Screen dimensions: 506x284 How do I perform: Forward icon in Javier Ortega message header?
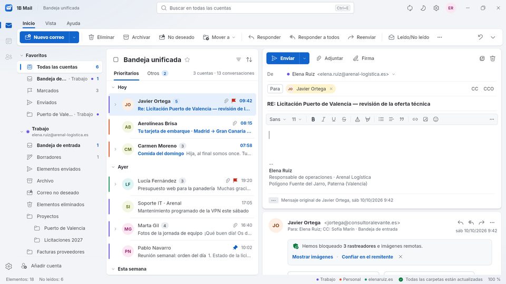[x=481, y=222]
